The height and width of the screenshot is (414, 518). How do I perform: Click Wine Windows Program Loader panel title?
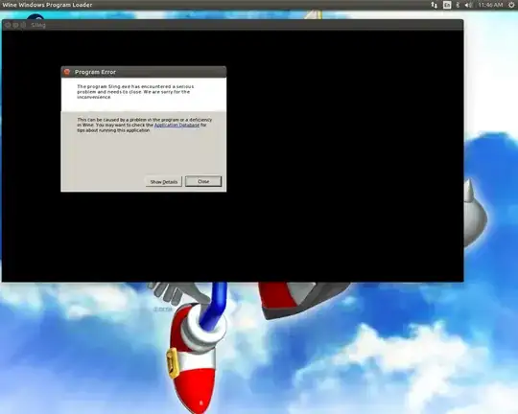point(47,5)
